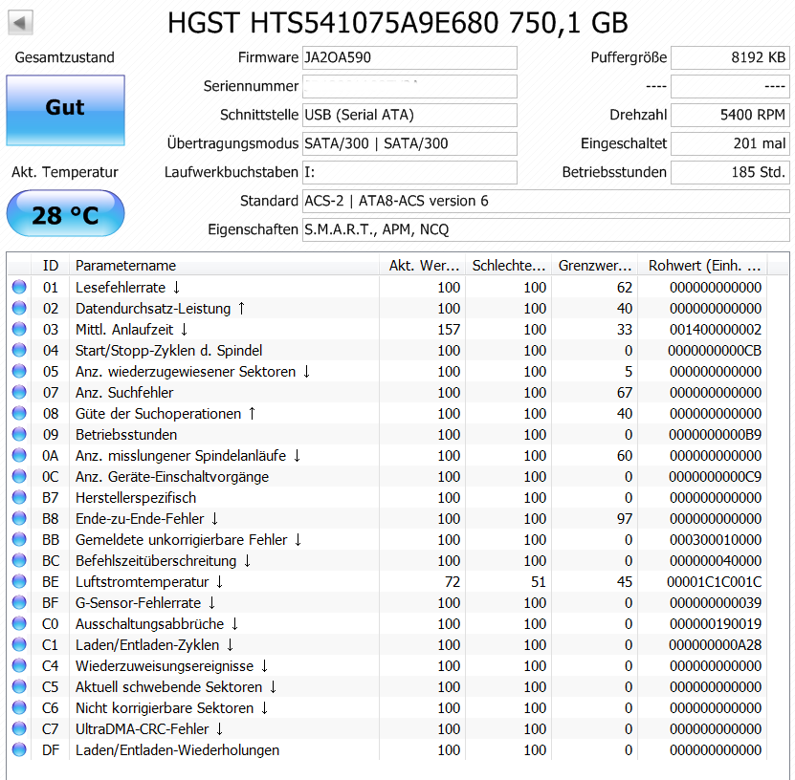Click status orb for Start/Stopp-Zyklen row
The width and height of the screenshot is (795, 780).
tap(19, 350)
